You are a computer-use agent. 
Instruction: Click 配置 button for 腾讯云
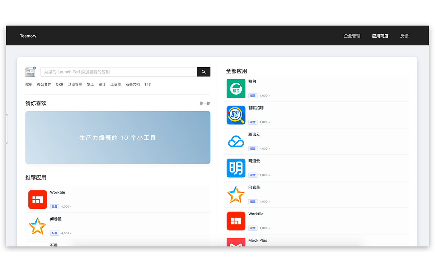point(253,149)
